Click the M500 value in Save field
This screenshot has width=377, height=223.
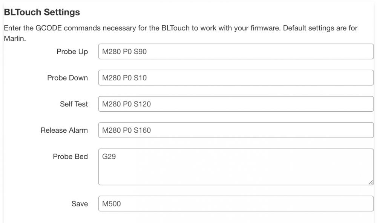[x=112, y=204]
